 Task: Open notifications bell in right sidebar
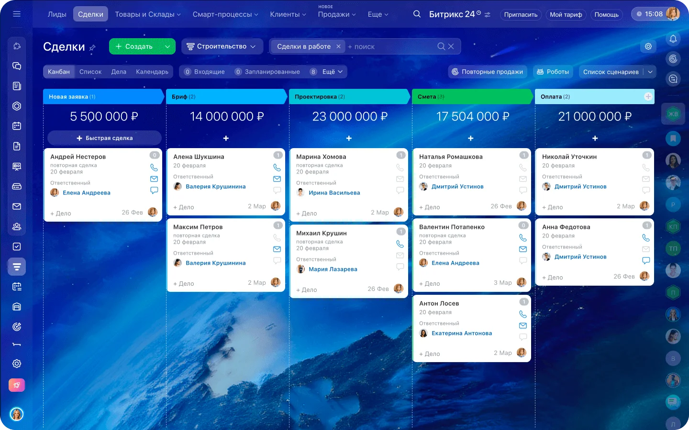[x=673, y=39]
